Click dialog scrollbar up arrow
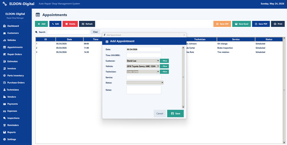Screen dimensions: 287x145 click(183, 48)
